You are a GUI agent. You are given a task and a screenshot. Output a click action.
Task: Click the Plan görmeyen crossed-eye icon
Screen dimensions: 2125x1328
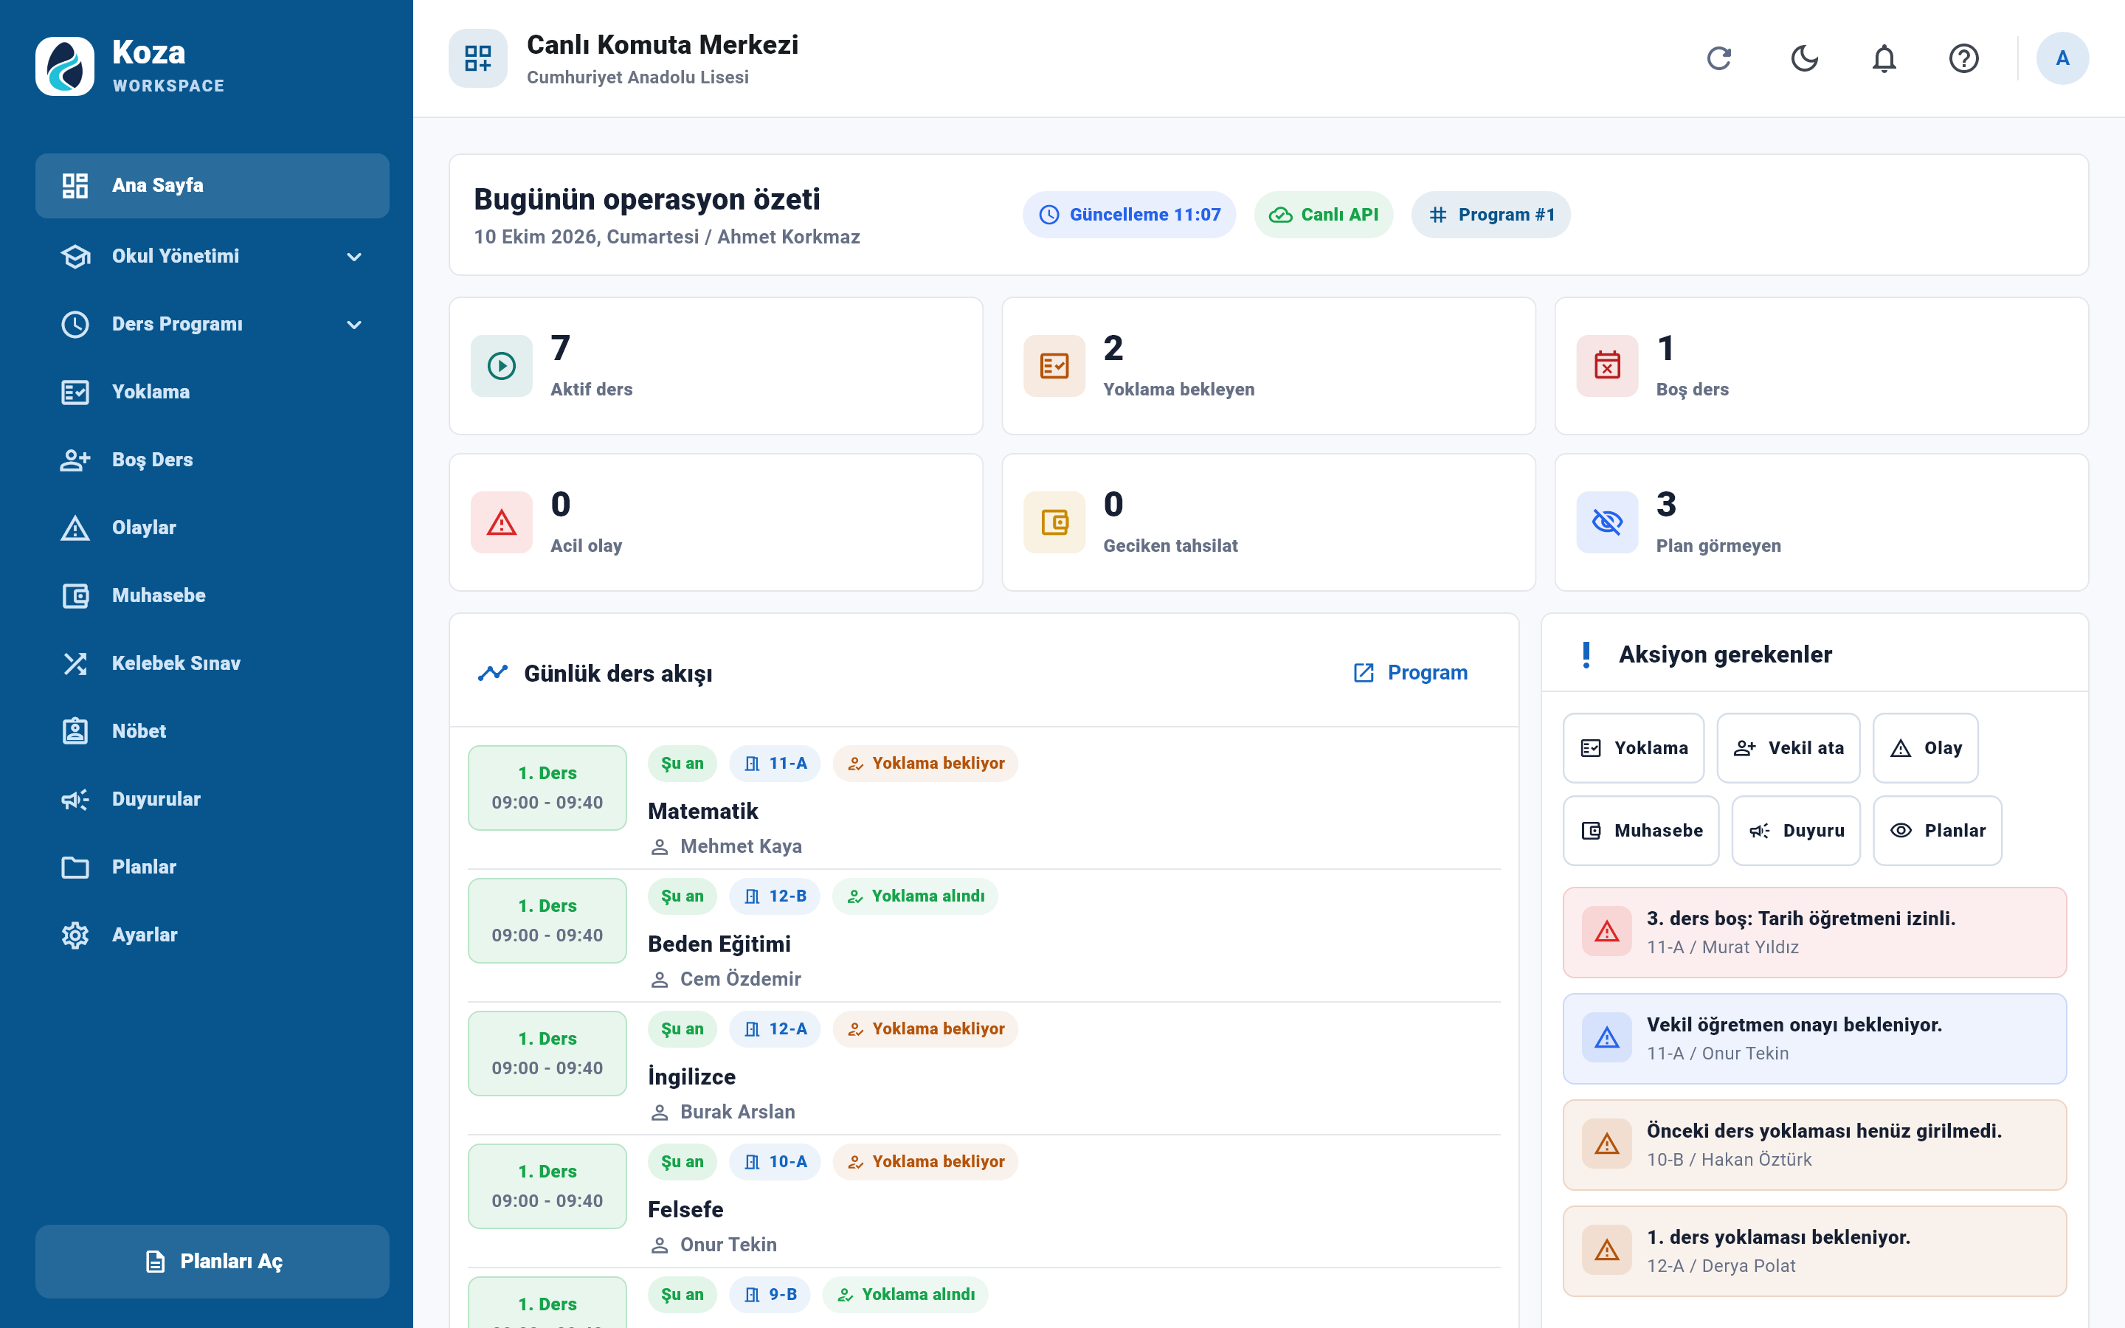coord(1607,522)
